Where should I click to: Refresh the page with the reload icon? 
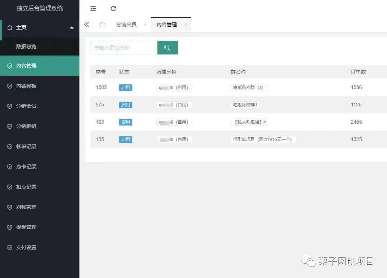[x=113, y=8]
